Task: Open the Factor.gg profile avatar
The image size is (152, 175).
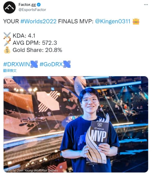Action: click(10, 7)
